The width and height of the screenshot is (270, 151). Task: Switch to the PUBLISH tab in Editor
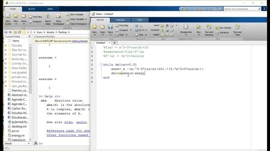120,20
